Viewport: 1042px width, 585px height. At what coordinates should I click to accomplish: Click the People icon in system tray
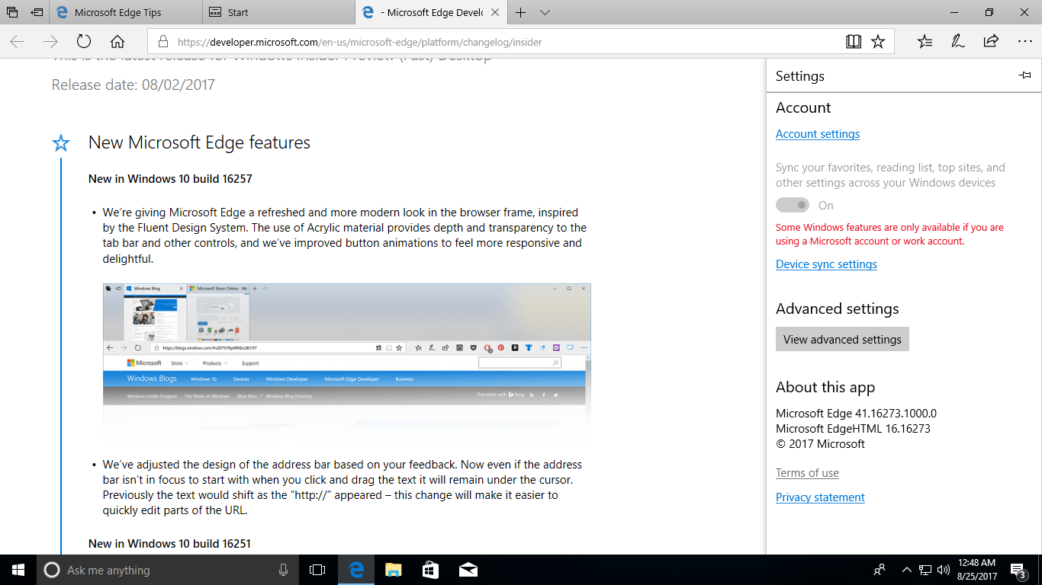[880, 570]
